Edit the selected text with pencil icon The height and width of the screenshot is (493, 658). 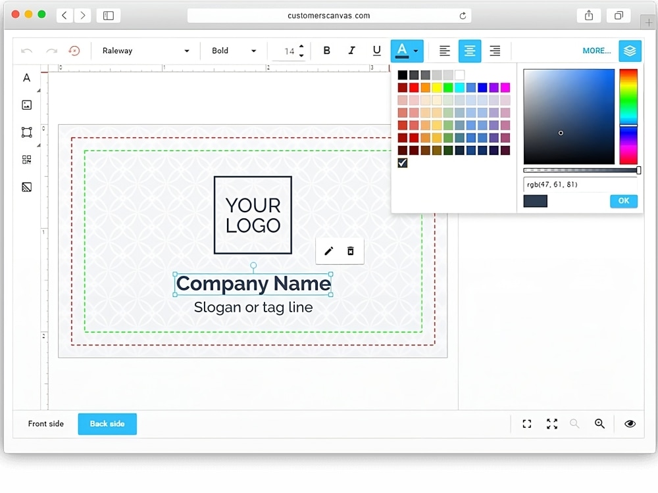tap(328, 250)
